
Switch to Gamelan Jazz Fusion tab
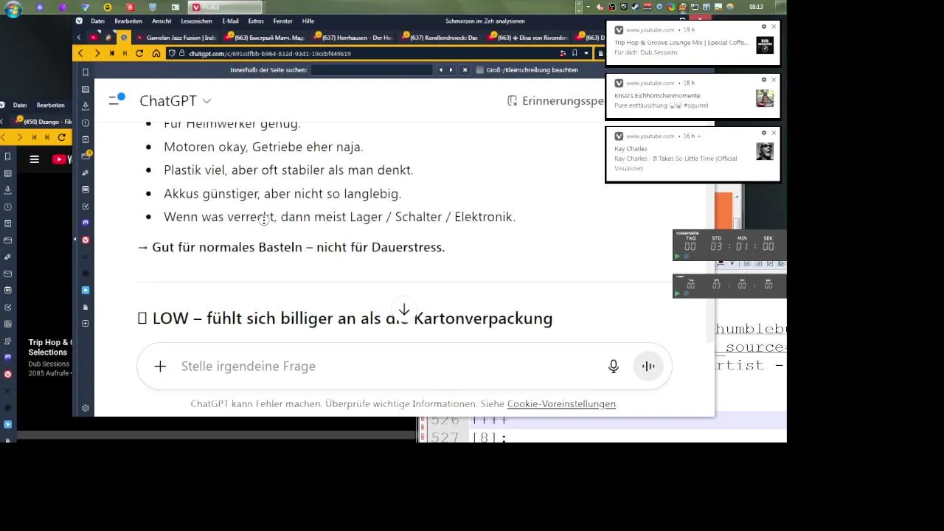(x=176, y=37)
